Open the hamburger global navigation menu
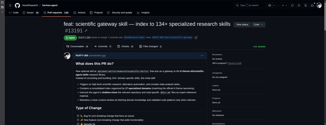This screenshot has height=125, width=326. [10, 5]
